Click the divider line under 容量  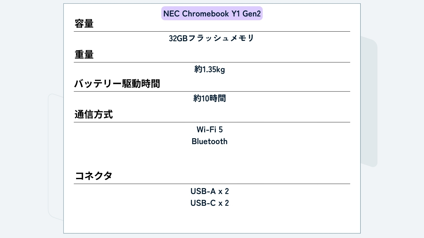coord(212,32)
